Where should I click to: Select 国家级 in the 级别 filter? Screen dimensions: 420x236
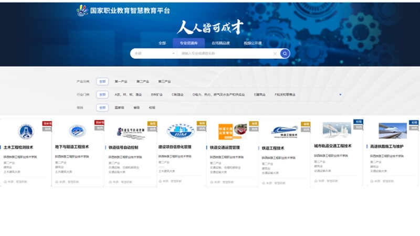click(119, 108)
